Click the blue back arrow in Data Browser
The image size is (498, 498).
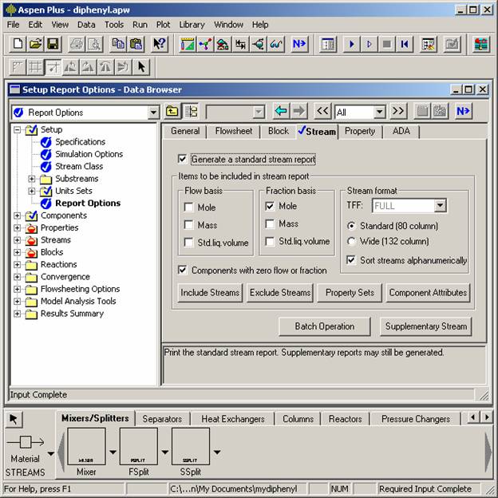click(280, 112)
